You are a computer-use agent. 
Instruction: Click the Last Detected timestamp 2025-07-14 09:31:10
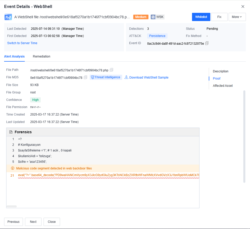coord(45,29)
